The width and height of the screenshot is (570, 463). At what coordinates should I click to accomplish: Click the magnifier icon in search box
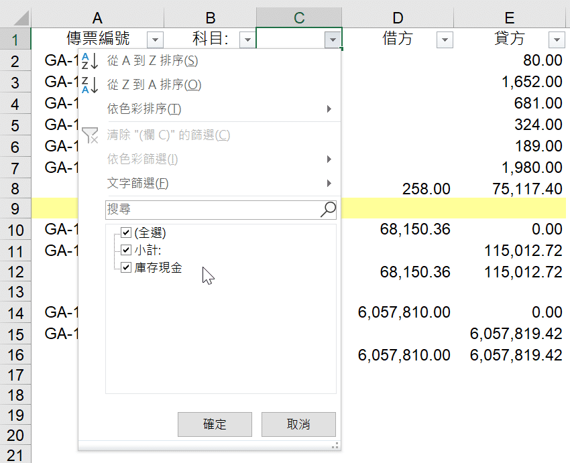coord(328,210)
